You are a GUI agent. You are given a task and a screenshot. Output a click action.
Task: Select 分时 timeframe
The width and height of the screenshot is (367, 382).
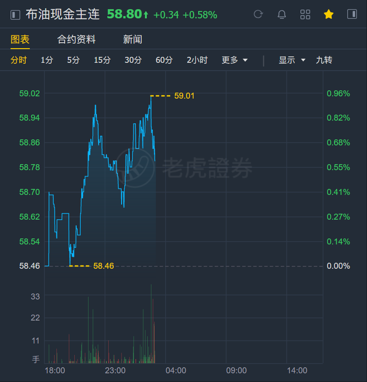point(19,60)
